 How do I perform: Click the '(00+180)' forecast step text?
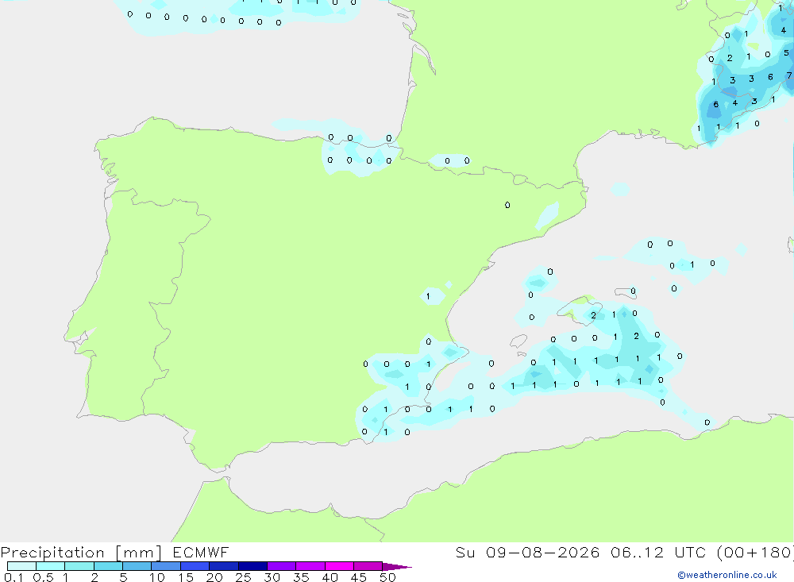[x=756, y=553]
